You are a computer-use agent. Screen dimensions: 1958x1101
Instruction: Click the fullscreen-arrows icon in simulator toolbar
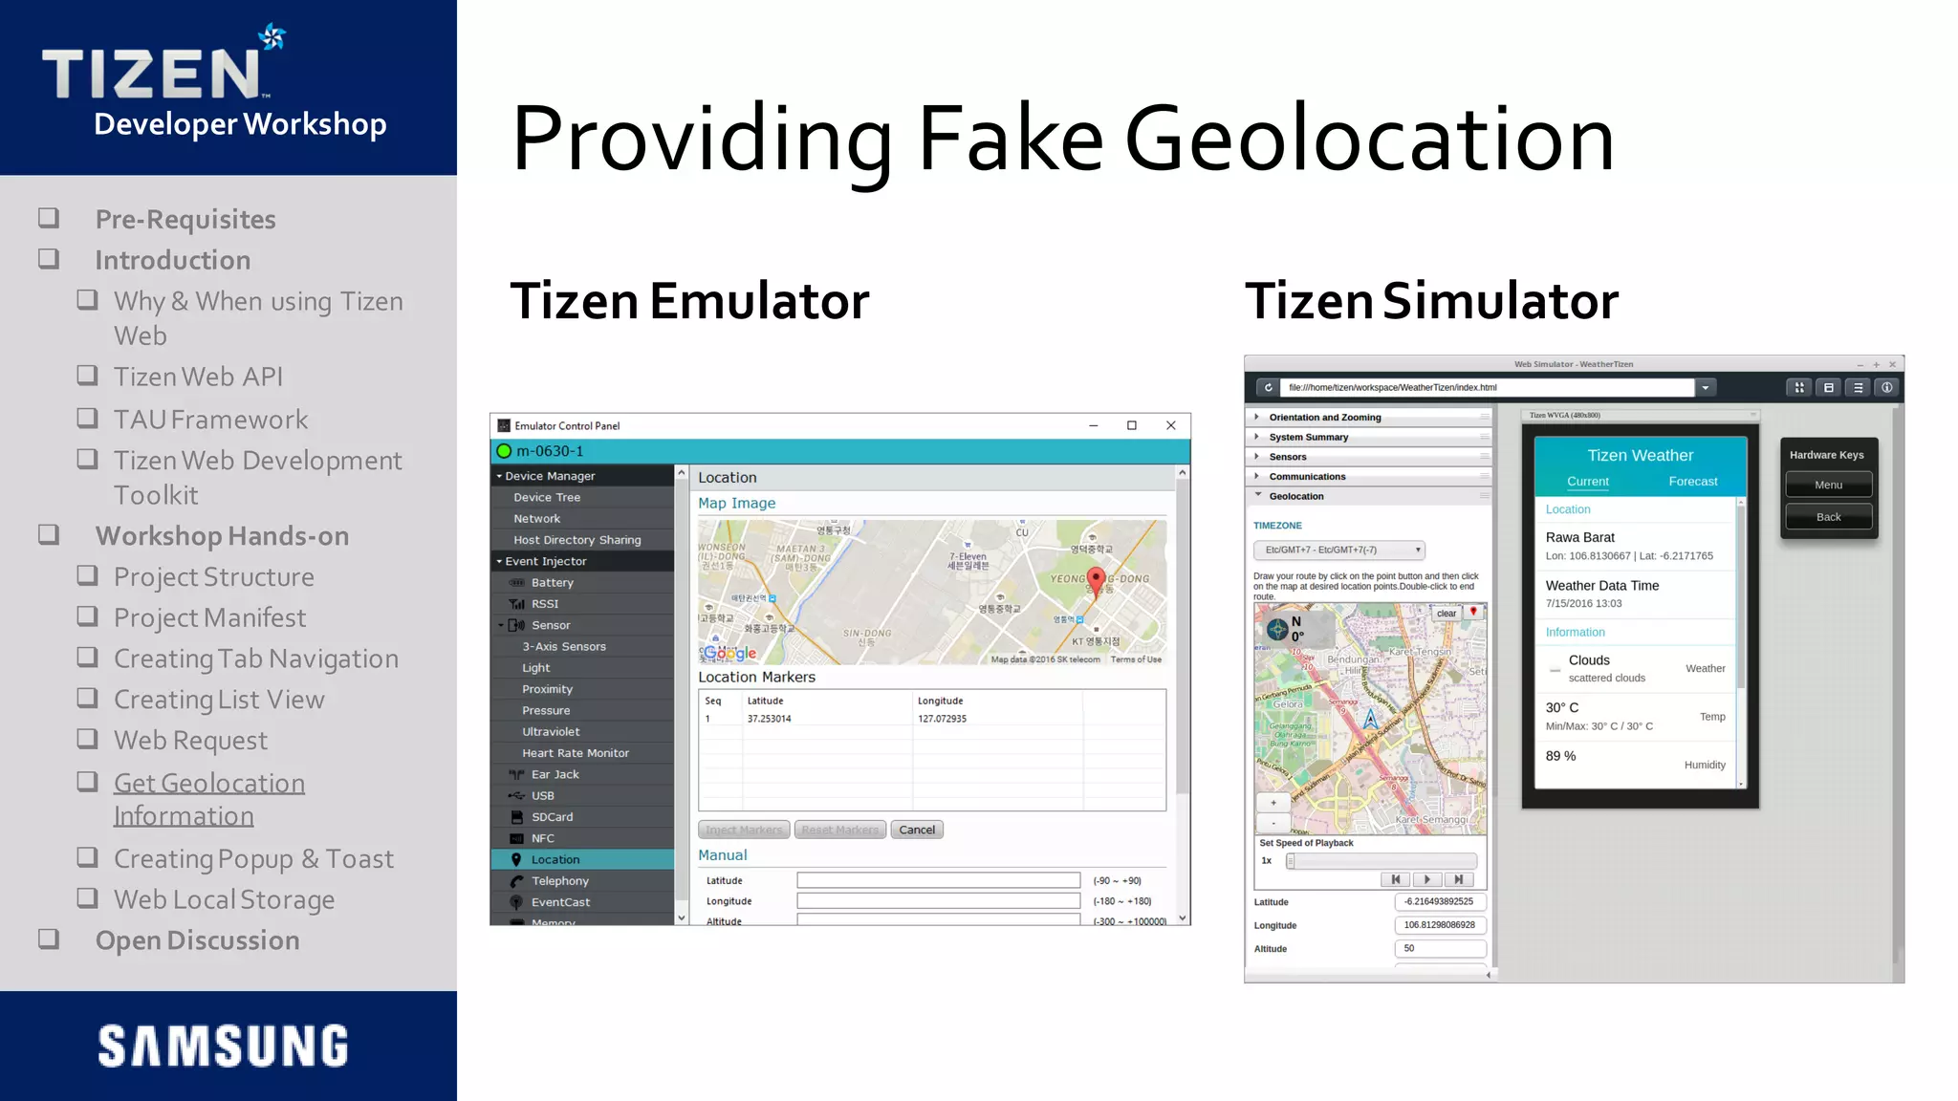point(1799,387)
